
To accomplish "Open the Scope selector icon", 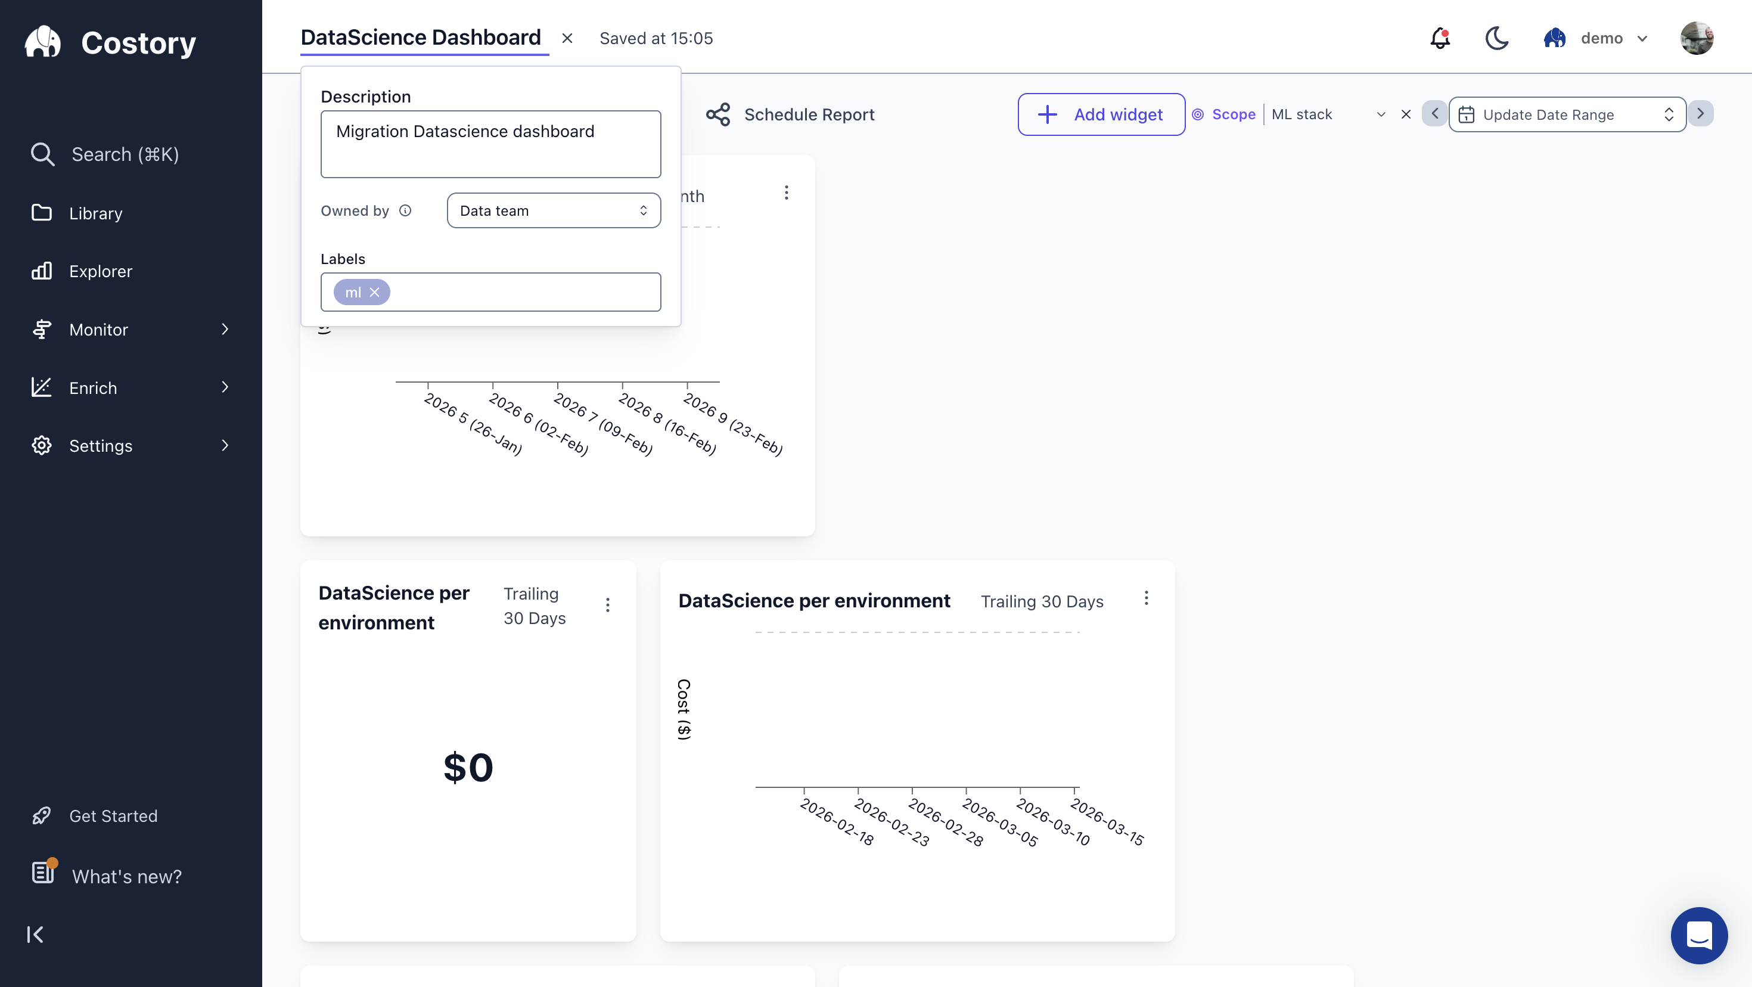I will pos(1199,114).
